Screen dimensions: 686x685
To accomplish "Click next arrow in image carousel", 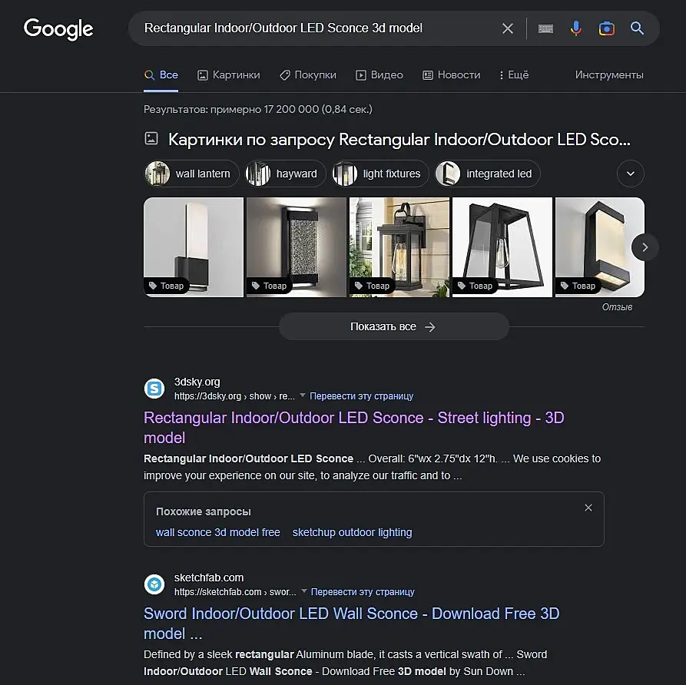I will 645,247.
